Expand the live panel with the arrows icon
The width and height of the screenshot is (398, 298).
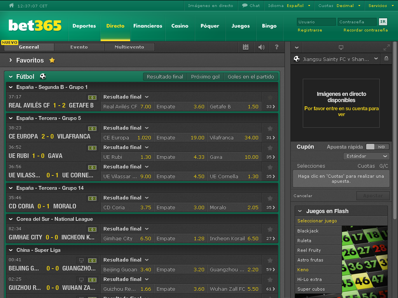(387, 47)
